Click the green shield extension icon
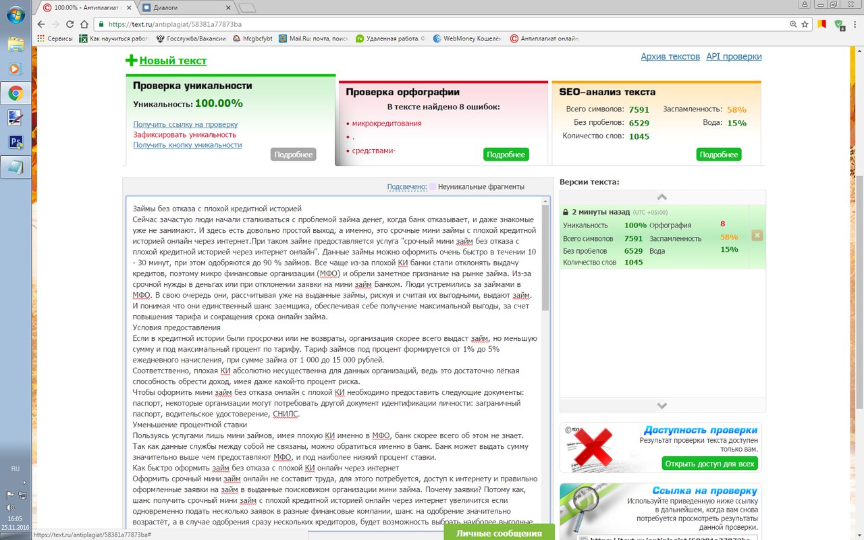 click(839, 24)
